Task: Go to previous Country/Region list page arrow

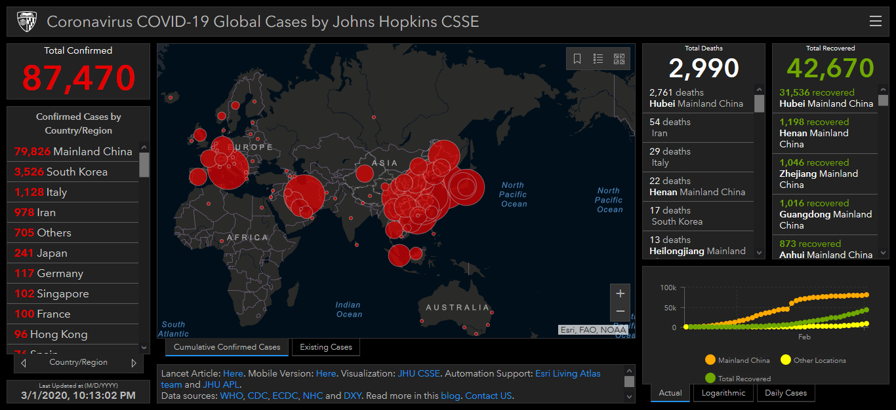Action: (x=24, y=363)
